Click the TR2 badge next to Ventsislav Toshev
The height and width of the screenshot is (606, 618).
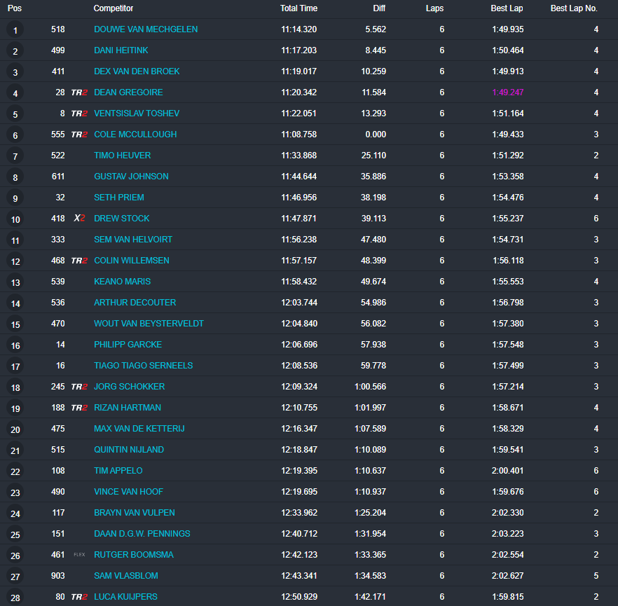[x=79, y=113]
